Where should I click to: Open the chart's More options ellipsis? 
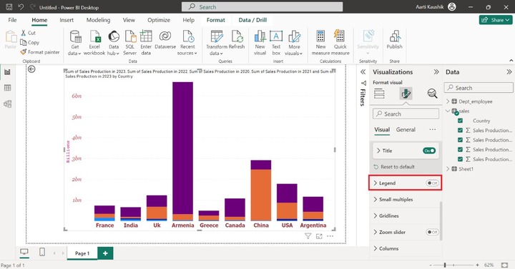pos(330,236)
